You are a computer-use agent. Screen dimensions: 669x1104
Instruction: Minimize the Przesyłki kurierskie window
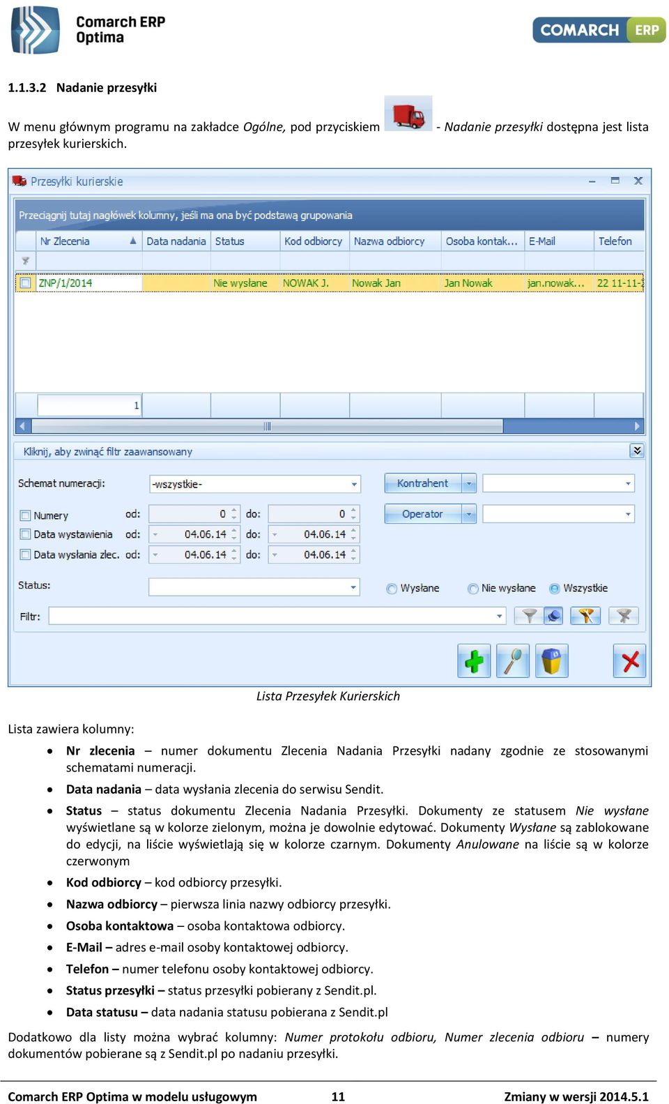[x=592, y=181]
